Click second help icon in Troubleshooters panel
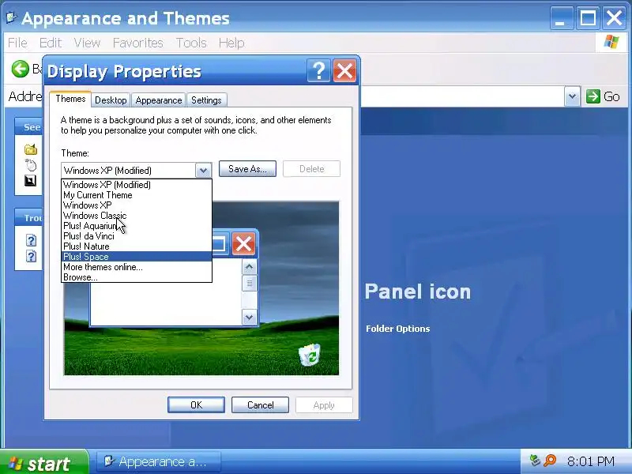This screenshot has width=632, height=474. click(x=31, y=256)
